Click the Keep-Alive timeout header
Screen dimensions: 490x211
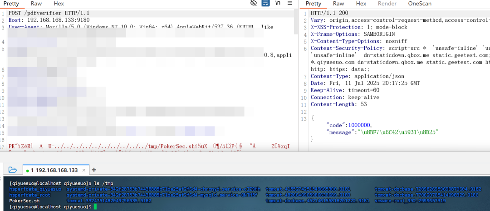tap(345, 90)
